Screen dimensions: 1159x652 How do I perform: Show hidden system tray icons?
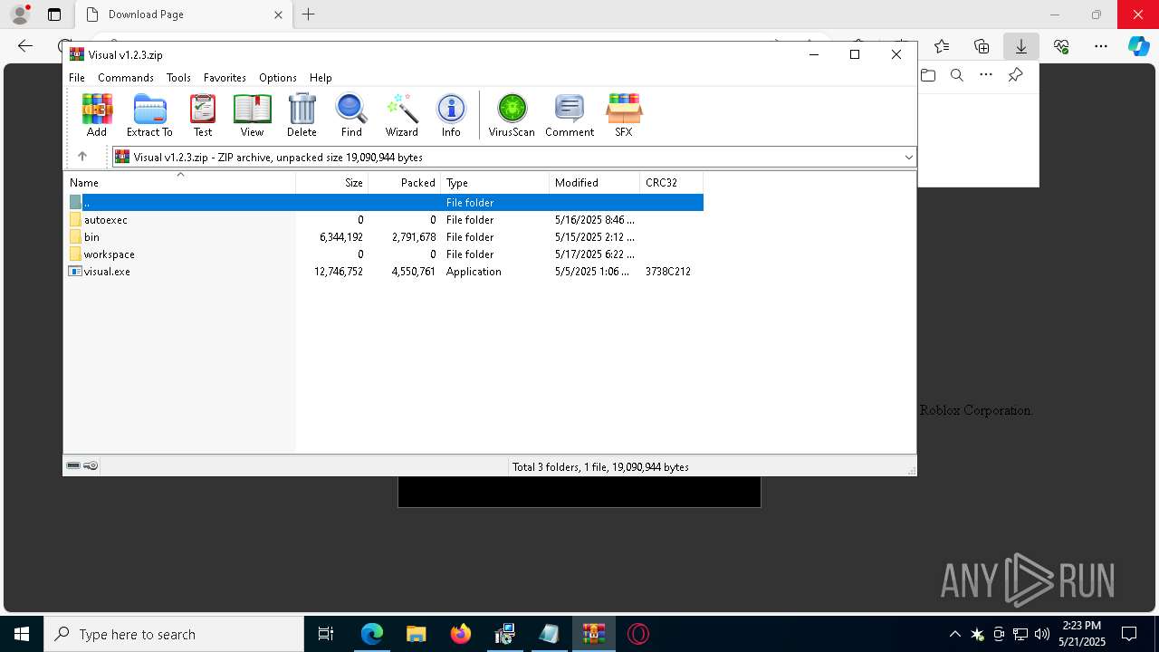[954, 634]
